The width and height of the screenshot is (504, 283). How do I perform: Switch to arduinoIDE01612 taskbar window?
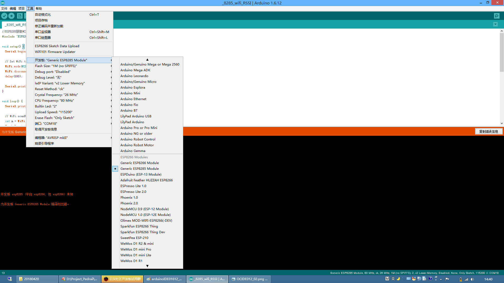pyautogui.click(x=165, y=279)
